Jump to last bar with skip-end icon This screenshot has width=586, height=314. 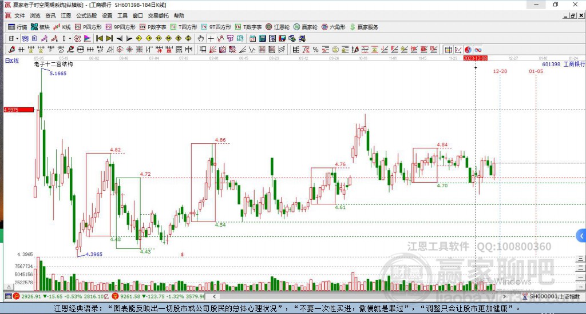tap(109, 38)
